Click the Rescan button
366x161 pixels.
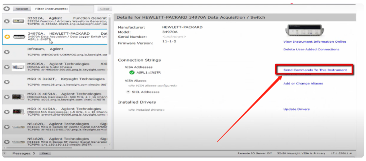tap(22, 9)
